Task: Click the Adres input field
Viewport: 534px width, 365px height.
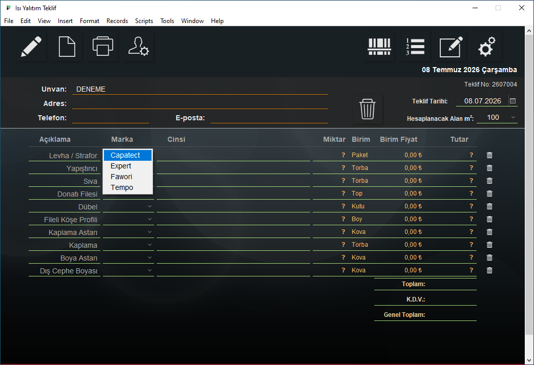Action: pyautogui.click(x=200, y=103)
